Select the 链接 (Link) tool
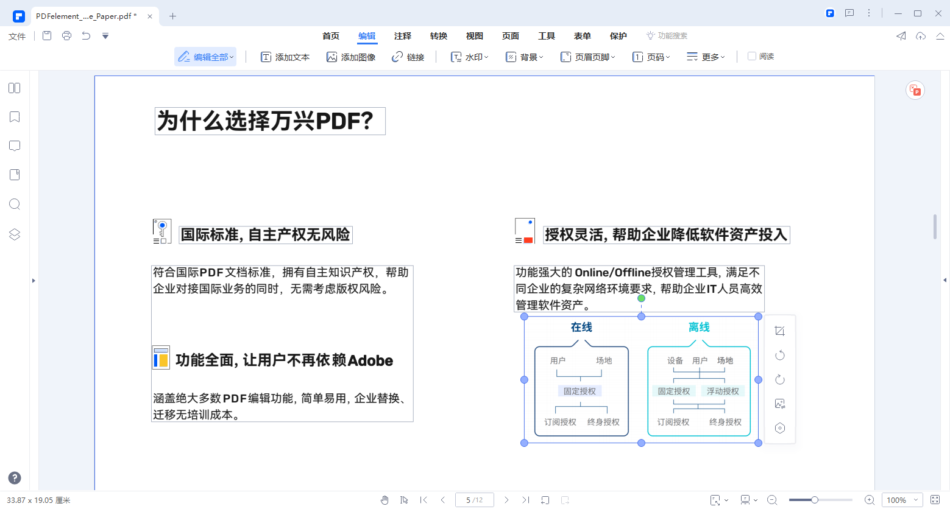Screen dimensions: 950x509 408,56
